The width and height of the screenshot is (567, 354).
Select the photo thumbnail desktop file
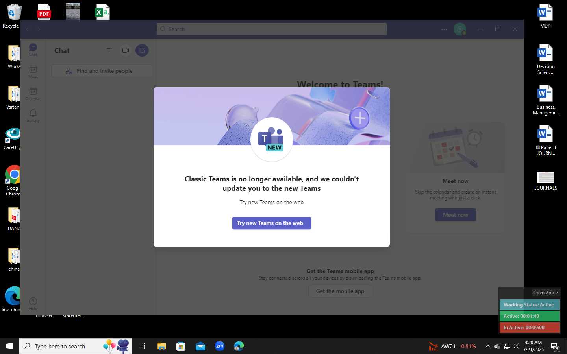[x=73, y=12]
